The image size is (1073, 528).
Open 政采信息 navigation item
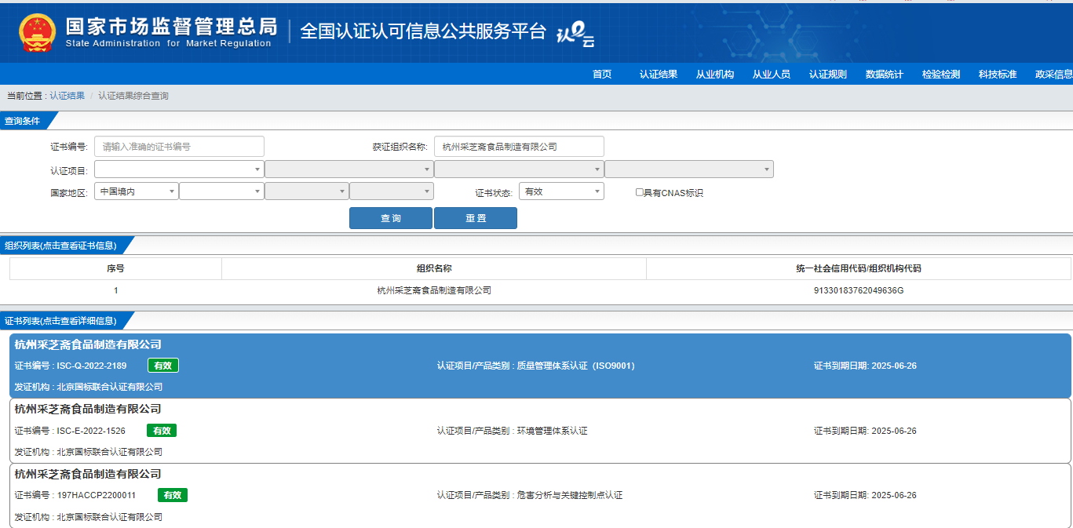[x=1054, y=75]
